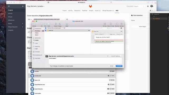Click the three-dot menu on the home.md file row

(x=89, y=31)
